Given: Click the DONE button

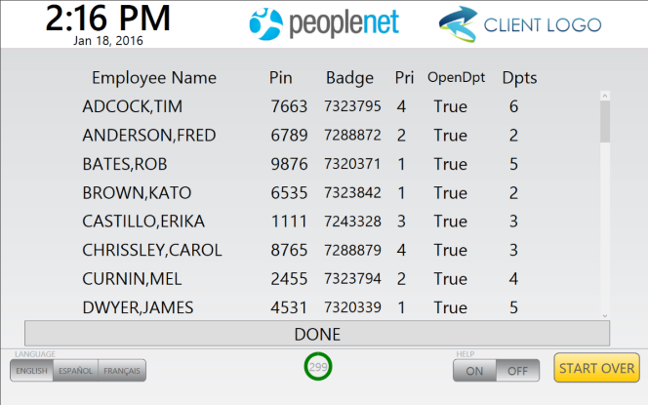Looking at the screenshot, I should click(317, 334).
